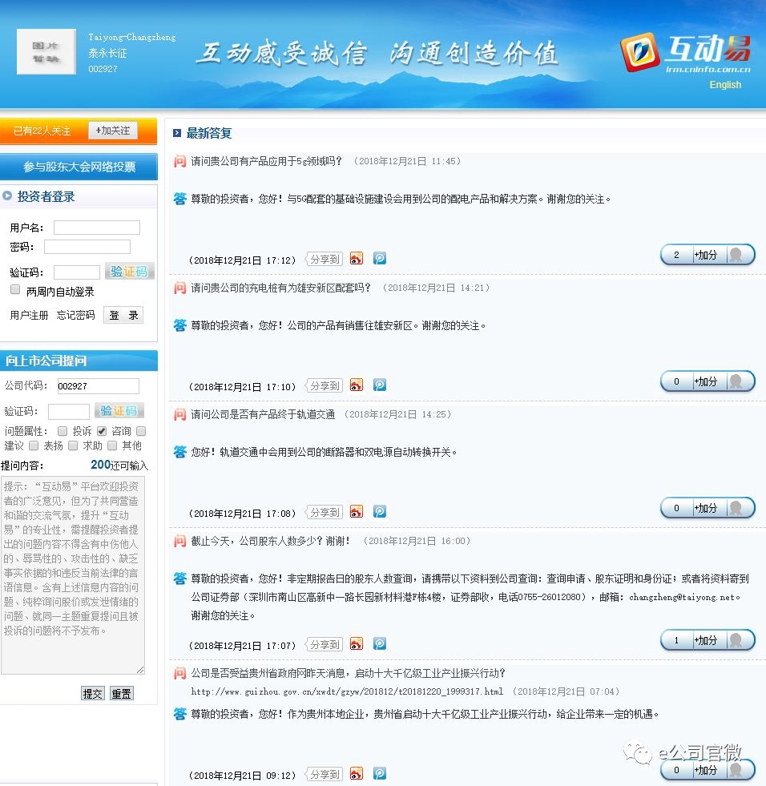Click the 投资者登录 header bullet icon

tap(7, 196)
